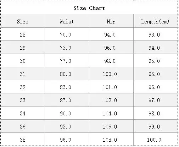Click the Length(cm) column header
Viewport: 179px width, 147px height.
(x=155, y=22)
